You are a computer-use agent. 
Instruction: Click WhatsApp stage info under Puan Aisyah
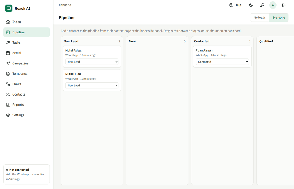211,55
